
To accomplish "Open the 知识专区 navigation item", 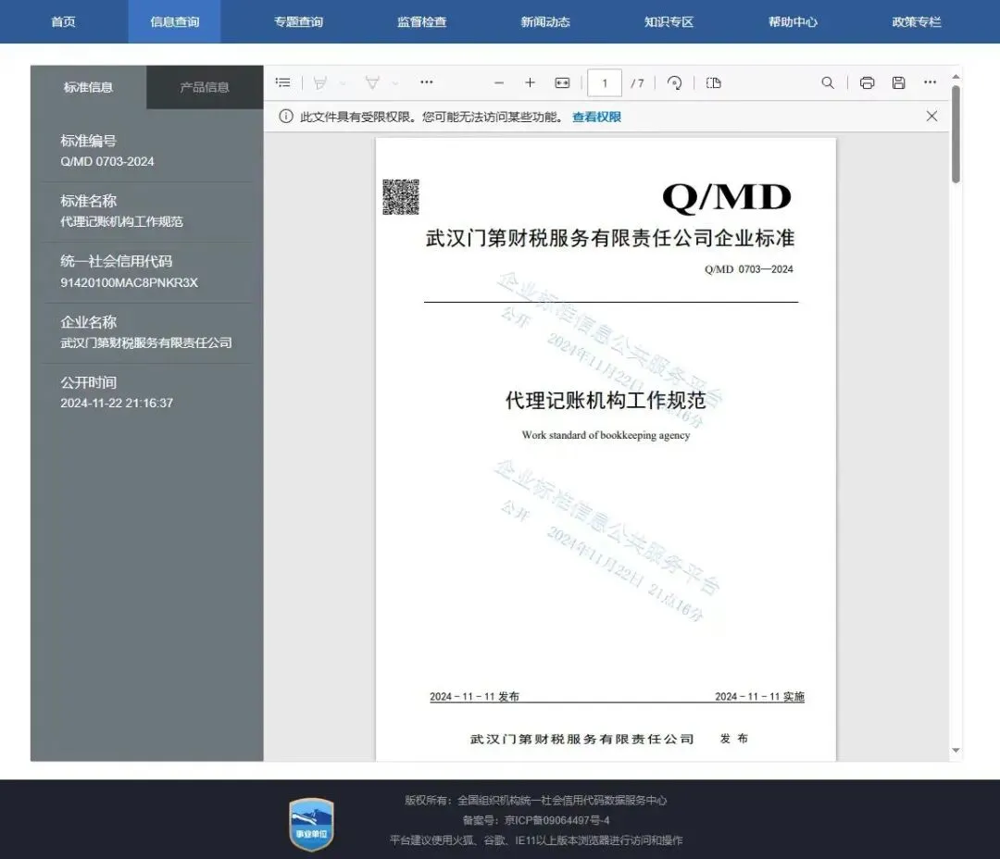I will coord(669,21).
